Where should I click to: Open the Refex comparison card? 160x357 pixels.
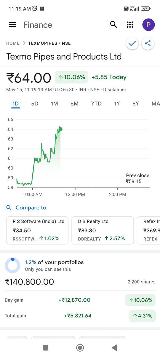148,230
